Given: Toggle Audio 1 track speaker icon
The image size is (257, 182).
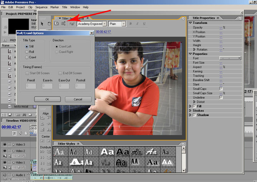Looking at the screenshot, I should 5,175.
